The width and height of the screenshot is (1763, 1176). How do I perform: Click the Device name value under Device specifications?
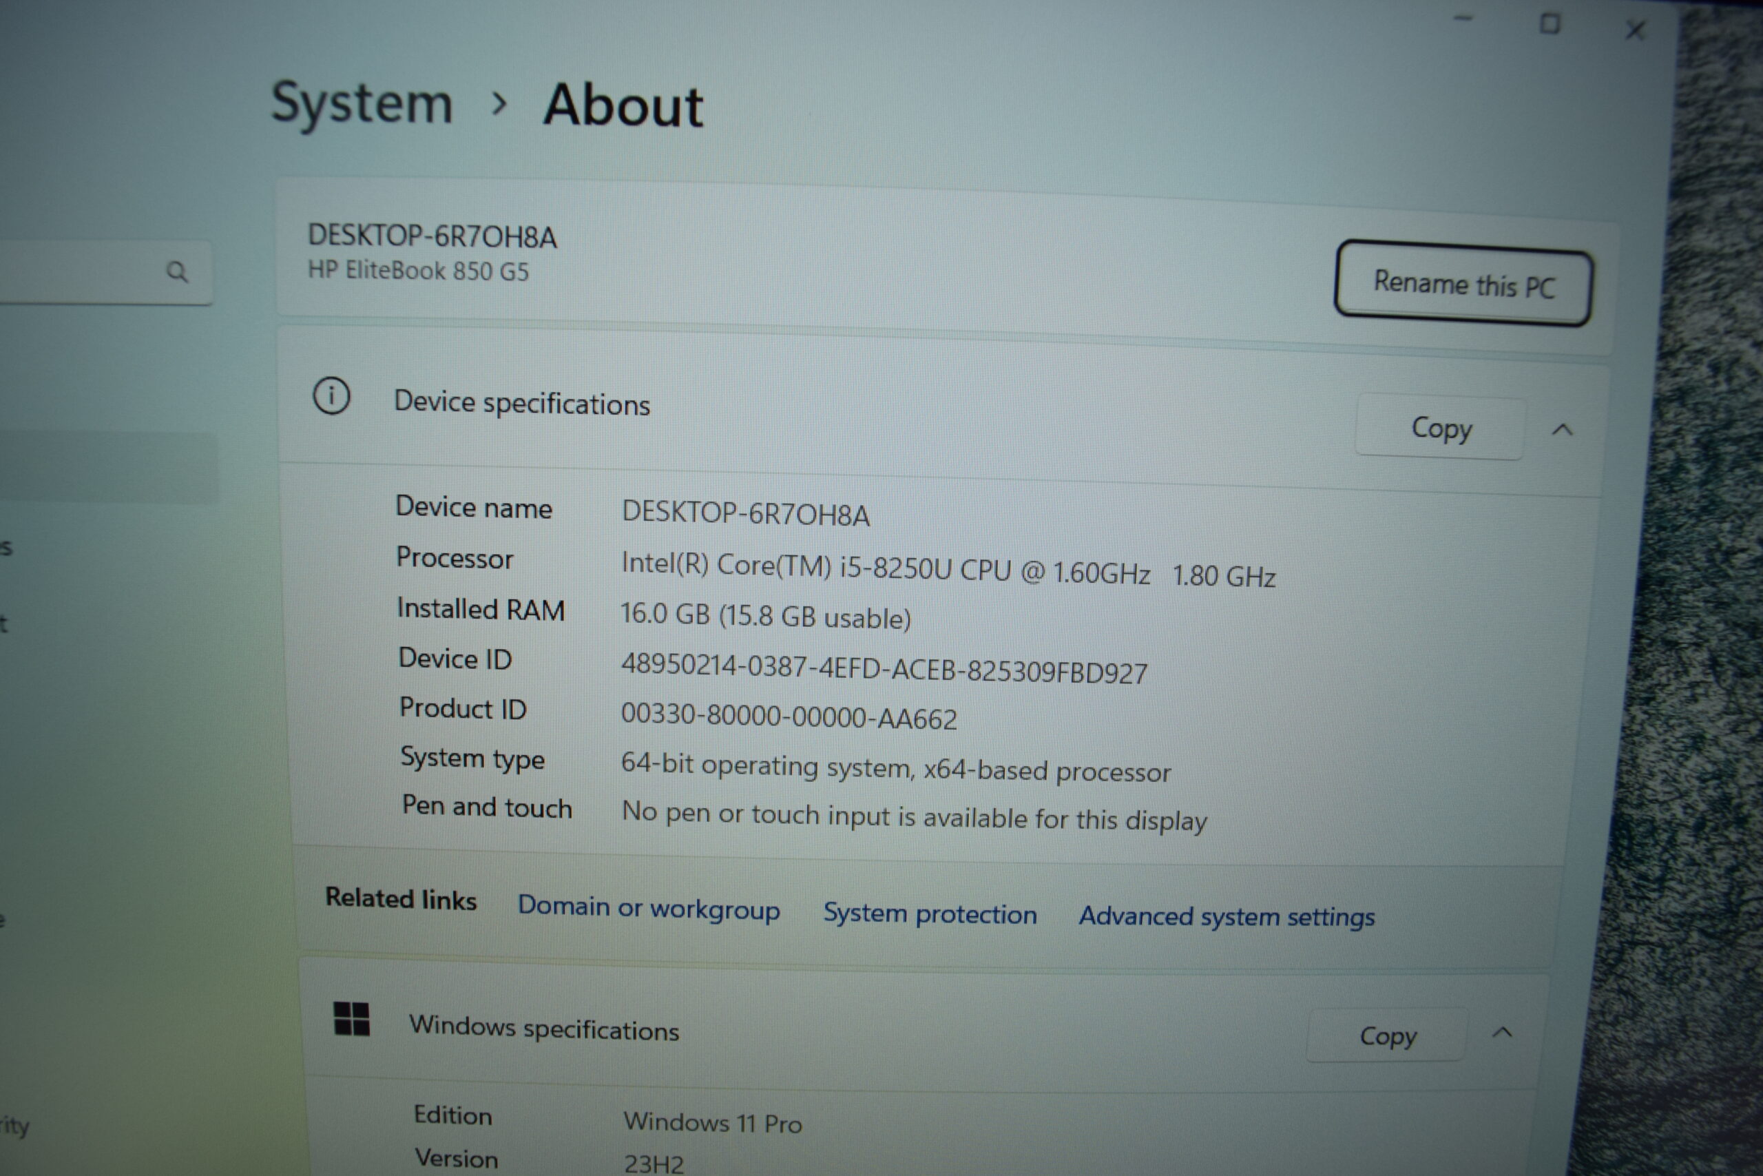point(745,514)
